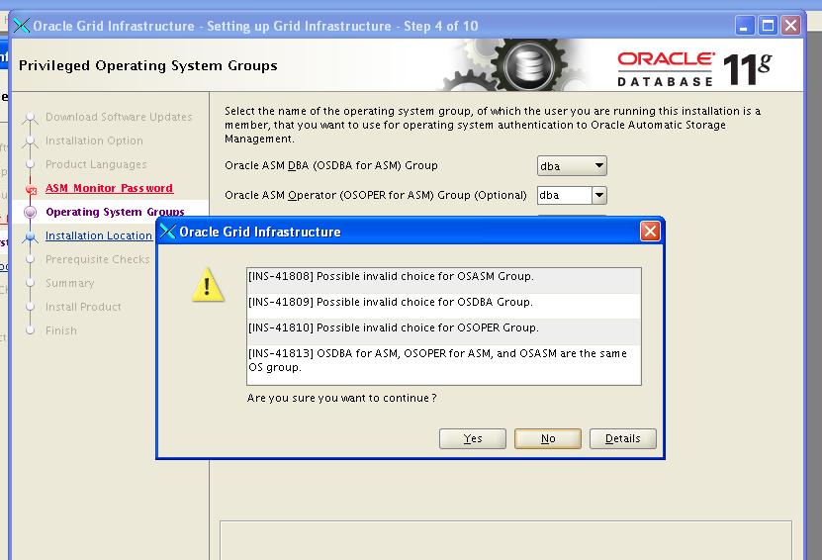Click the Oracle ASM Operator Group label
822x560 pixels.
coord(376,195)
